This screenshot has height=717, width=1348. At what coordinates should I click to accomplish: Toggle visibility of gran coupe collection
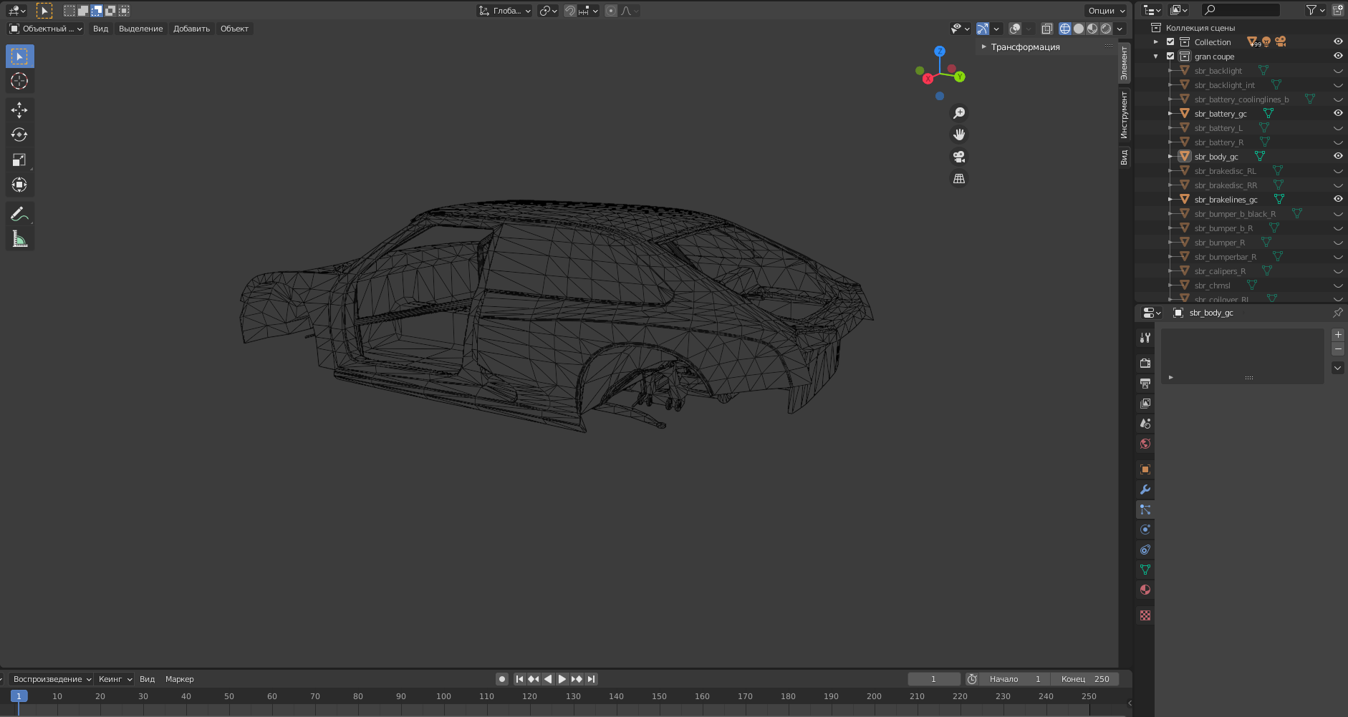(x=1337, y=57)
